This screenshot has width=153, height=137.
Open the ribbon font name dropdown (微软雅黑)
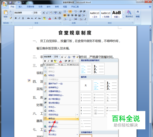point(32,13)
